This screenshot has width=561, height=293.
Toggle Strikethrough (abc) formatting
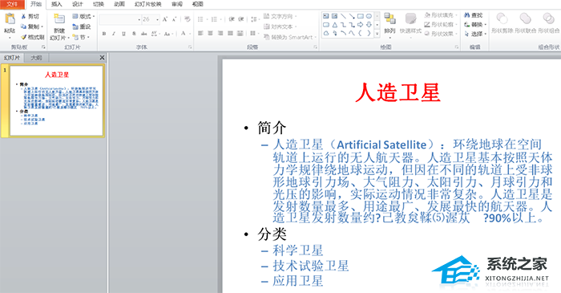(143, 34)
